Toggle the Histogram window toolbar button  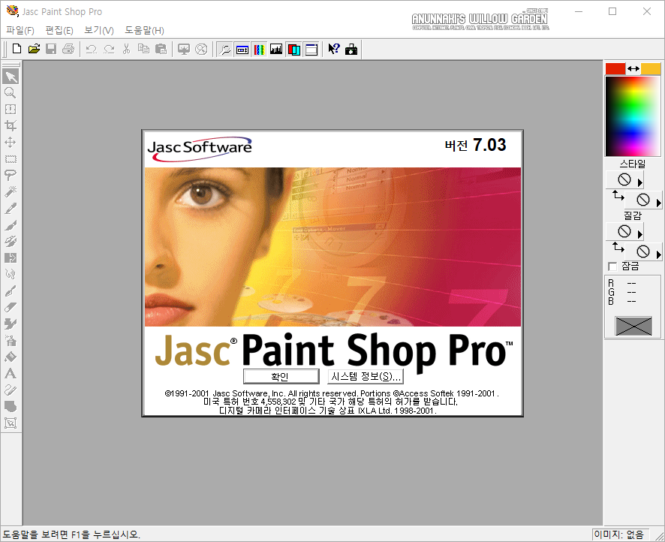tap(276, 49)
